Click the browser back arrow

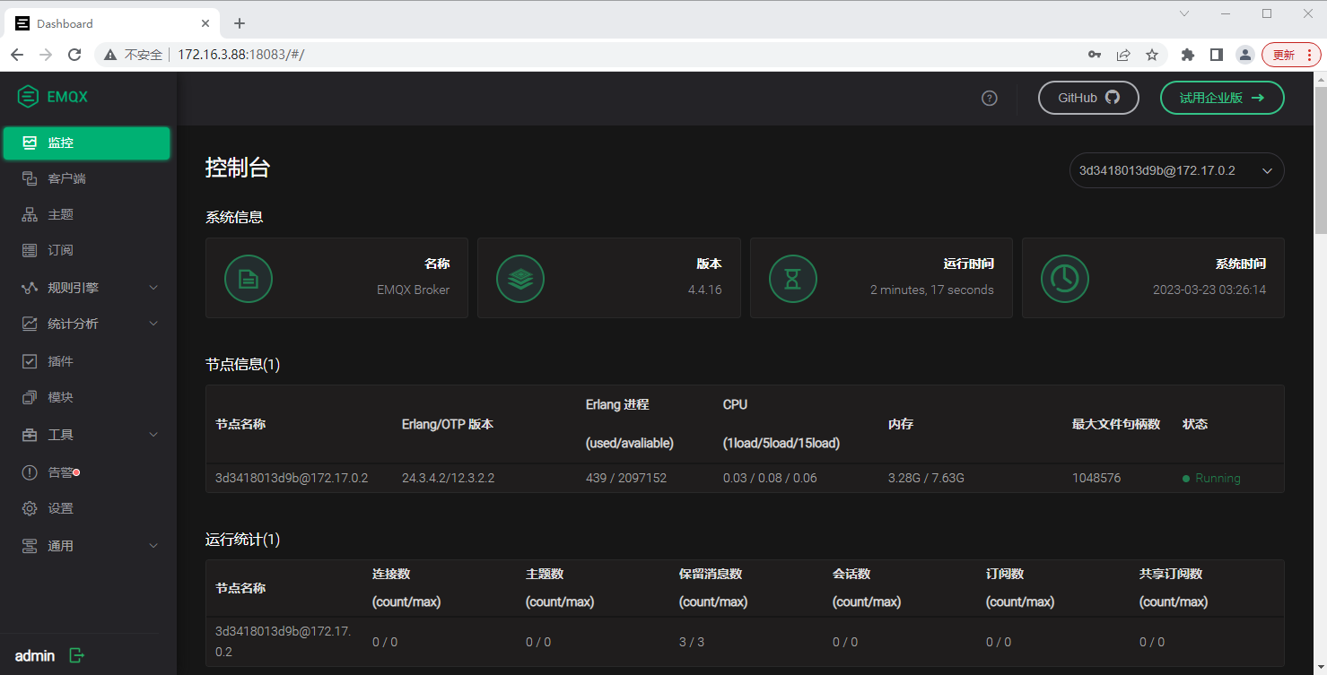coord(17,55)
